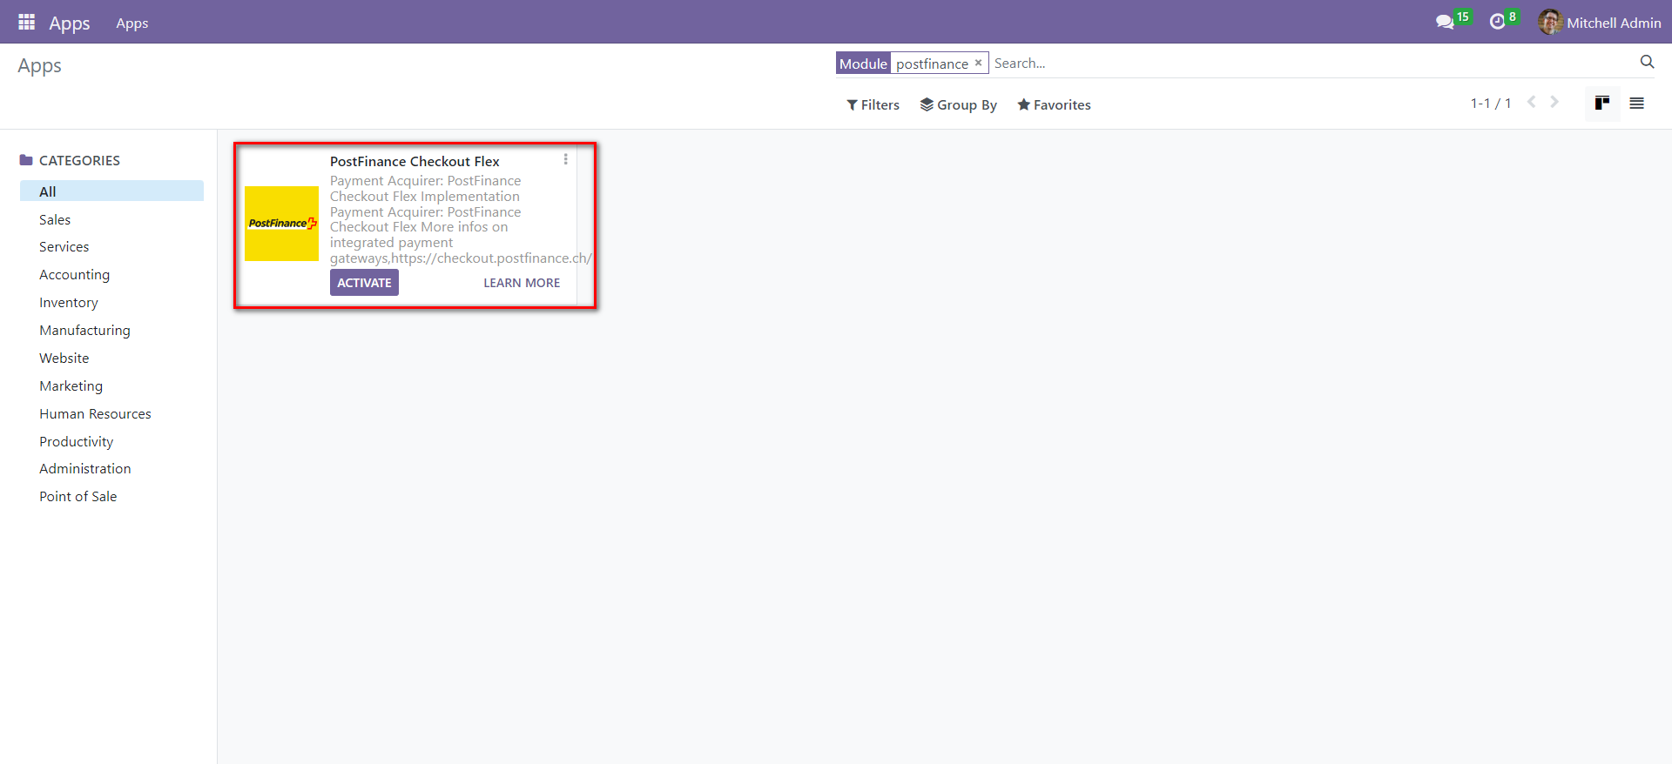Open the conversations messages icon
The image size is (1672, 764).
[1445, 23]
